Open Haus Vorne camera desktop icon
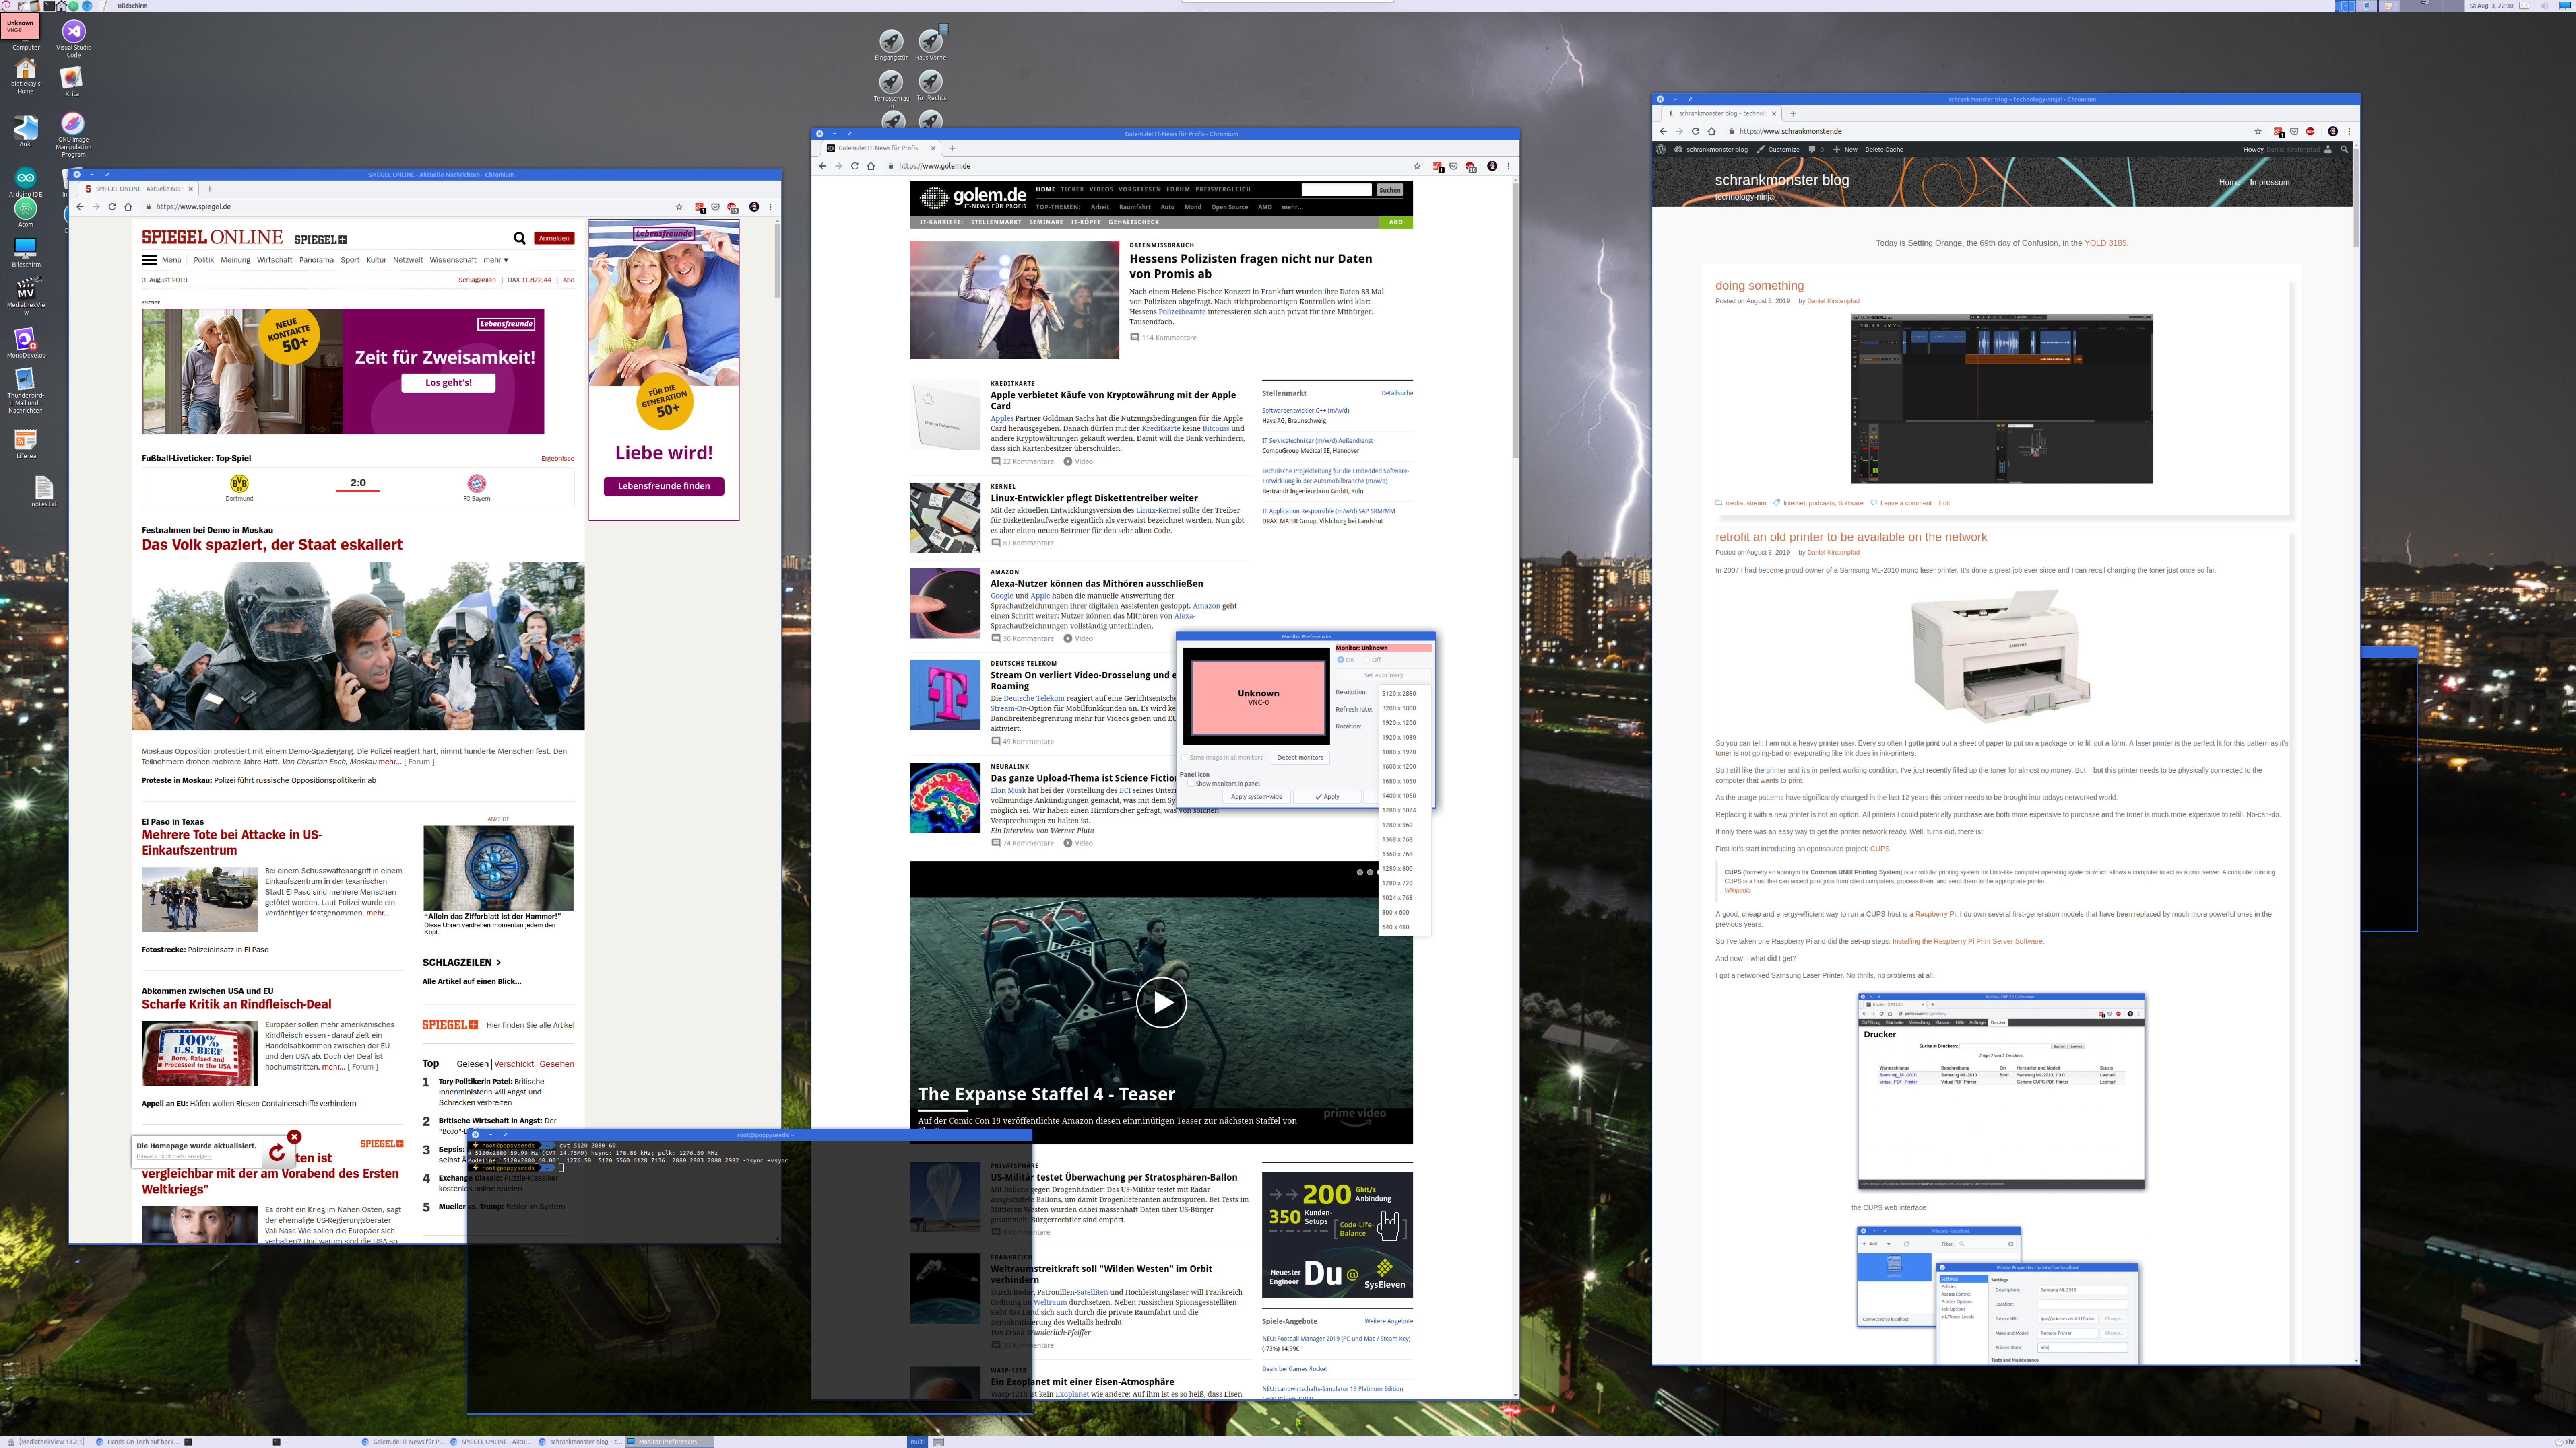 (930, 45)
